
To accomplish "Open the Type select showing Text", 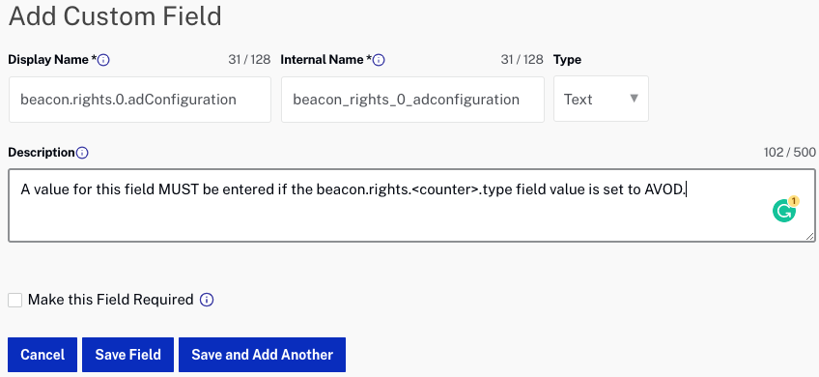I will click(x=601, y=99).
